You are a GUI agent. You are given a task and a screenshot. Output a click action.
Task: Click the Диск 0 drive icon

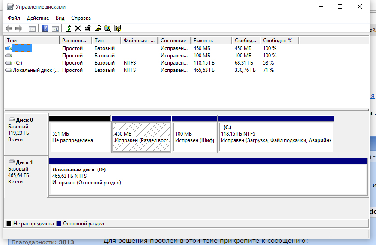[x=12, y=119]
